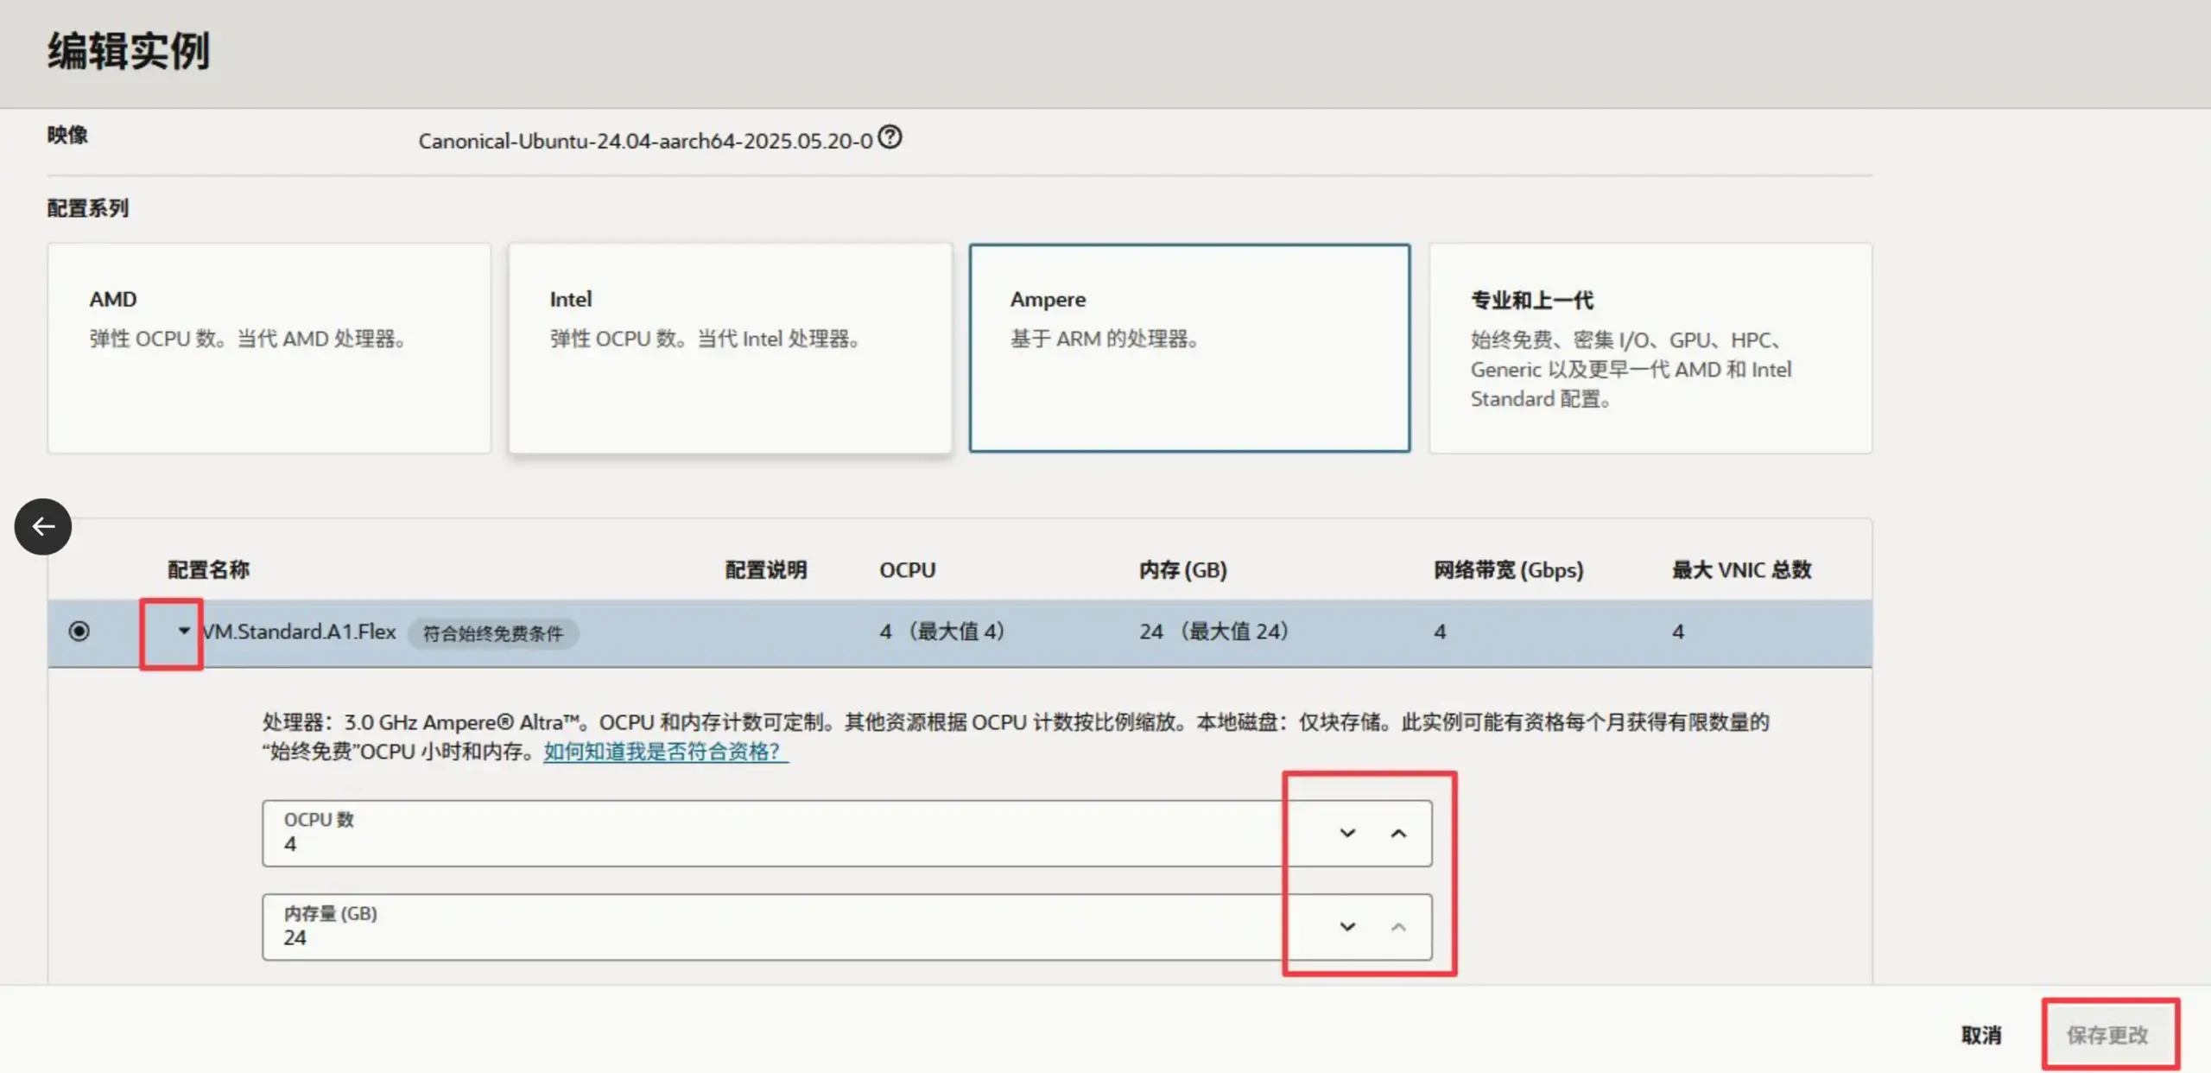This screenshot has height=1073, width=2211.
Task: Click the 编辑实例 dialog title
Action: (129, 51)
